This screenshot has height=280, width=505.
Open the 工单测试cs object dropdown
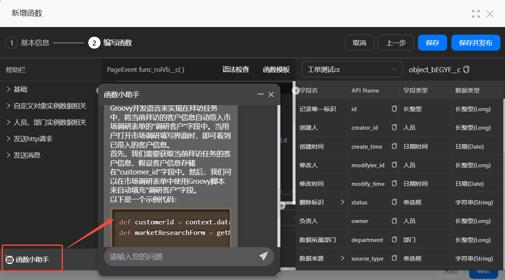tap(352, 70)
